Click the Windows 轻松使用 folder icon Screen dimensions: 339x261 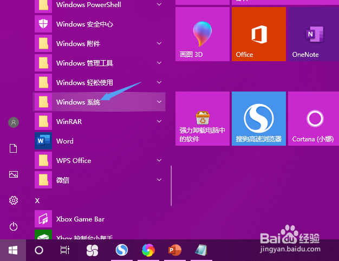tap(43, 82)
